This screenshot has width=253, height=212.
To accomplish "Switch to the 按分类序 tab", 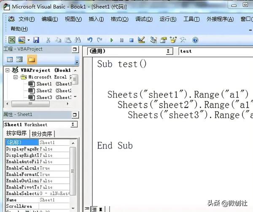I will click(x=42, y=134).
